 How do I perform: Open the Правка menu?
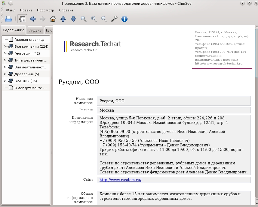click(26, 10)
